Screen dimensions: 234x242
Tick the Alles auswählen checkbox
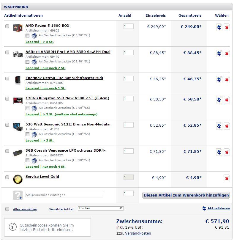(7, 209)
